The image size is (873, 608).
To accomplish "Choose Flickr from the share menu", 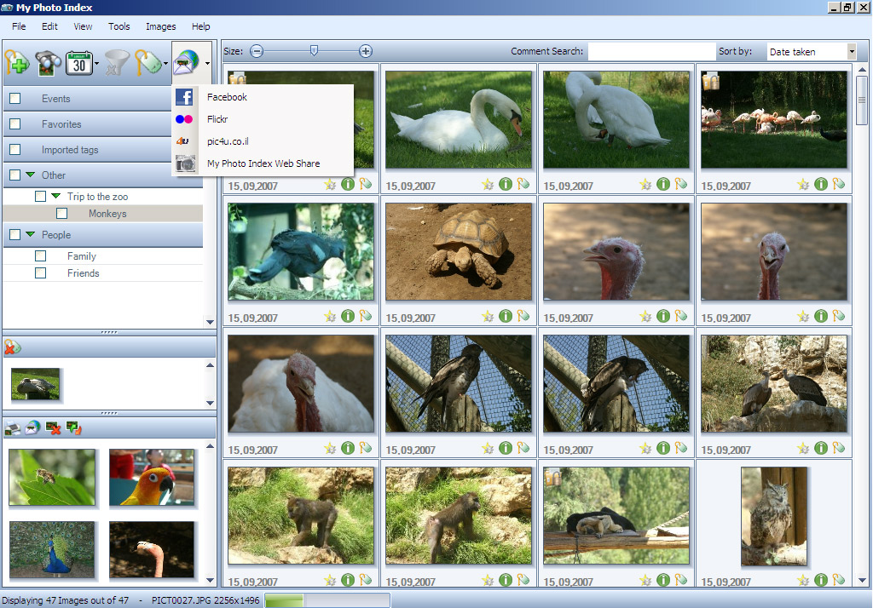I will click(x=263, y=119).
